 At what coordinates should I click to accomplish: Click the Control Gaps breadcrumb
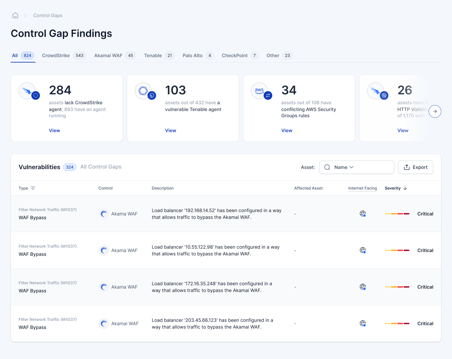tap(48, 16)
